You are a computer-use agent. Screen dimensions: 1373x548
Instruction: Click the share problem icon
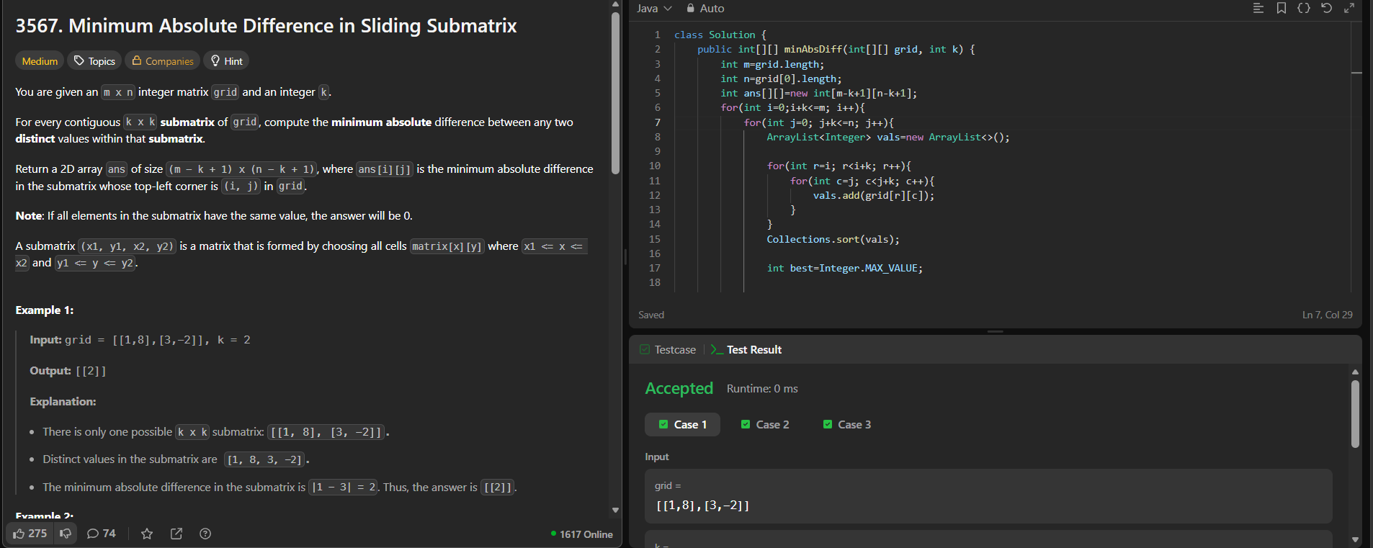tap(176, 534)
